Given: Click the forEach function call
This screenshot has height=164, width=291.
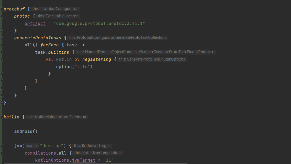Looking at the screenshot, I should point(50,45).
